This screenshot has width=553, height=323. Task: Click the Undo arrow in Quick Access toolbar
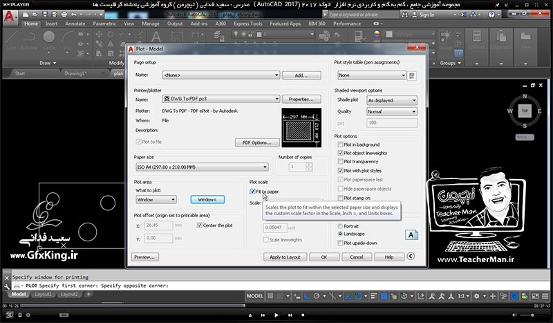(74, 15)
